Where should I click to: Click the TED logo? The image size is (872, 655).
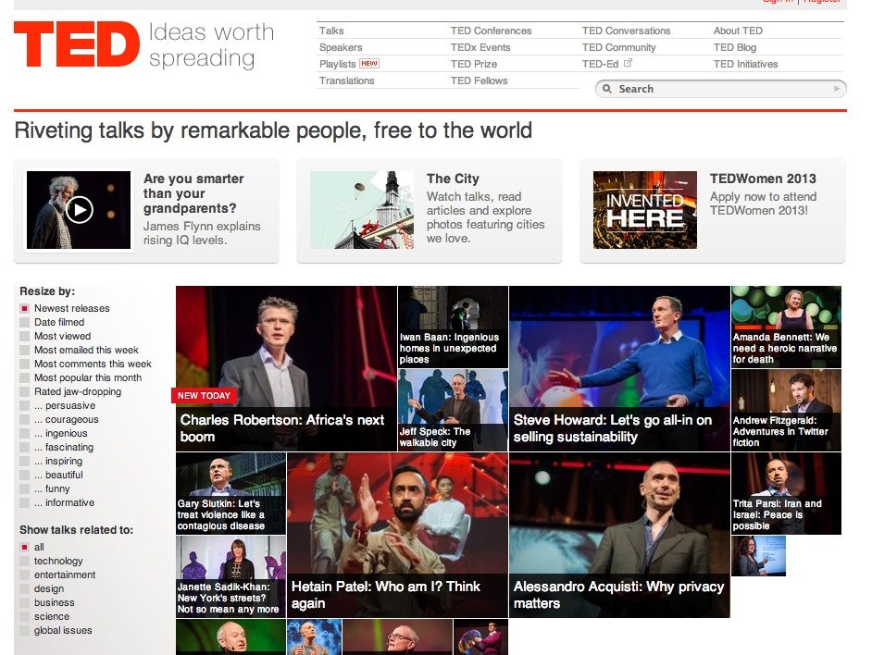(77, 44)
